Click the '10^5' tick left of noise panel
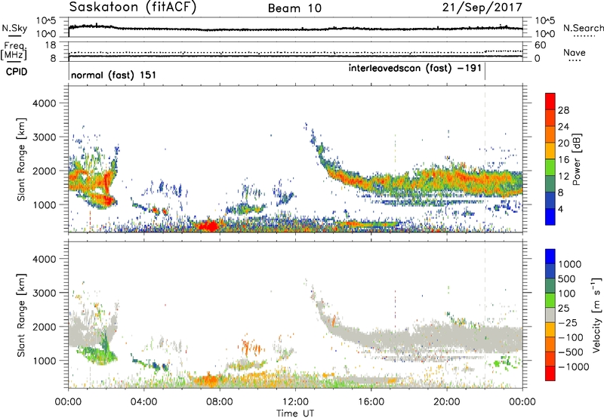 [46, 21]
